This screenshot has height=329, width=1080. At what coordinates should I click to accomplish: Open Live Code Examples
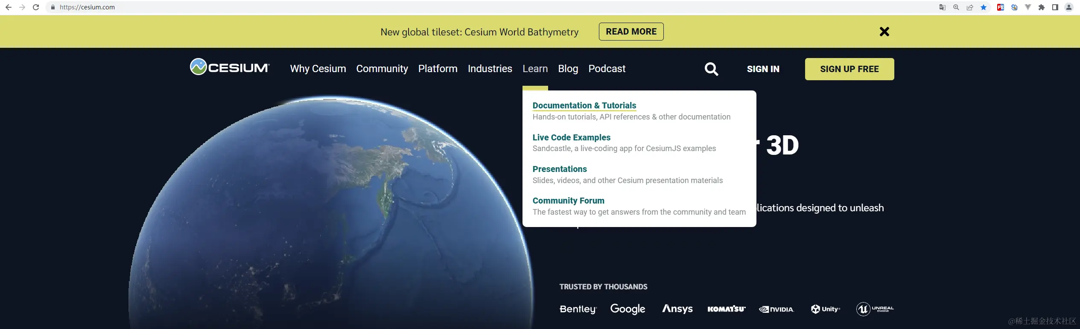572,137
